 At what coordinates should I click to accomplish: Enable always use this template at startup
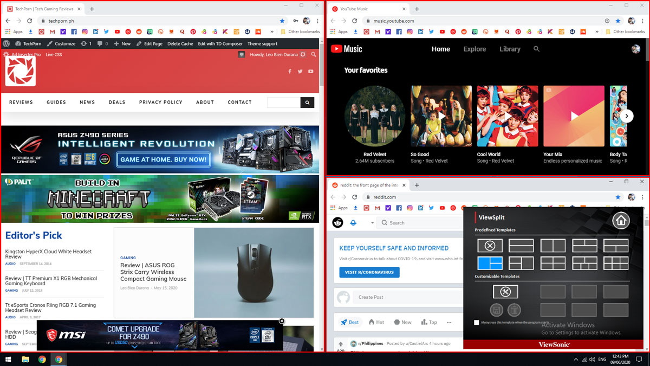point(477,323)
